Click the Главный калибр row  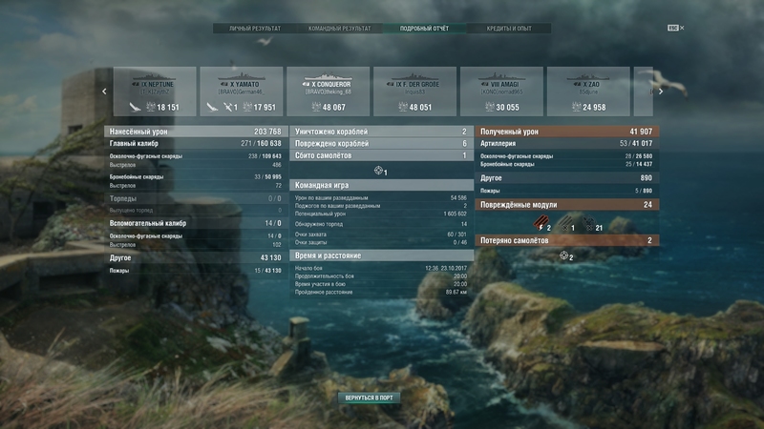[x=195, y=144]
